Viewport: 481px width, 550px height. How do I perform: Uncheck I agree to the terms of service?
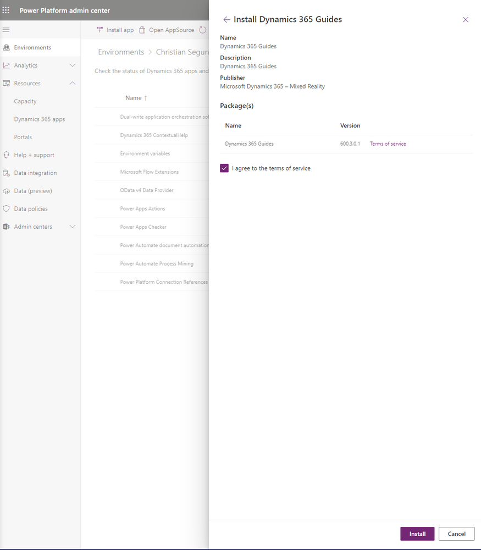point(224,168)
